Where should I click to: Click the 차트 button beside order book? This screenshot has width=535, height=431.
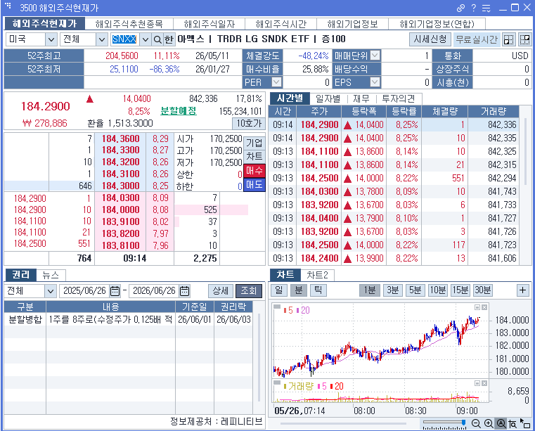pos(254,156)
